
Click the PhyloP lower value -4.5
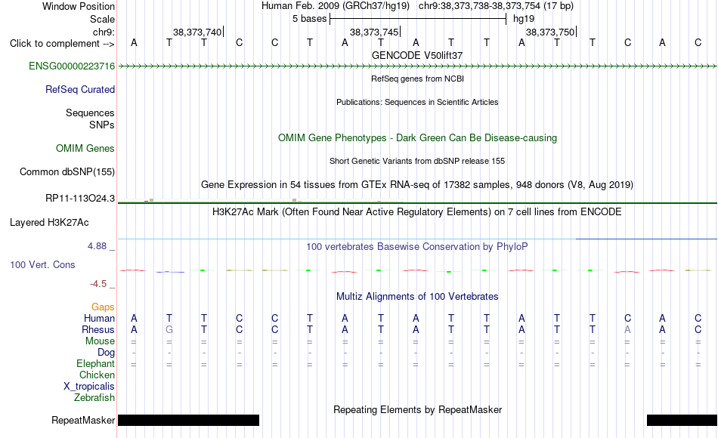(98, 284)
